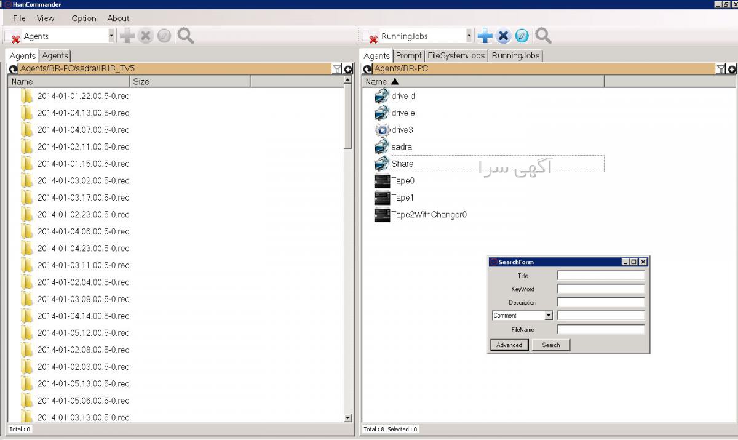This screenshot has height=440, width=738.
Task: Click the round plus icon in left path bar
Action: click(348, 69)
